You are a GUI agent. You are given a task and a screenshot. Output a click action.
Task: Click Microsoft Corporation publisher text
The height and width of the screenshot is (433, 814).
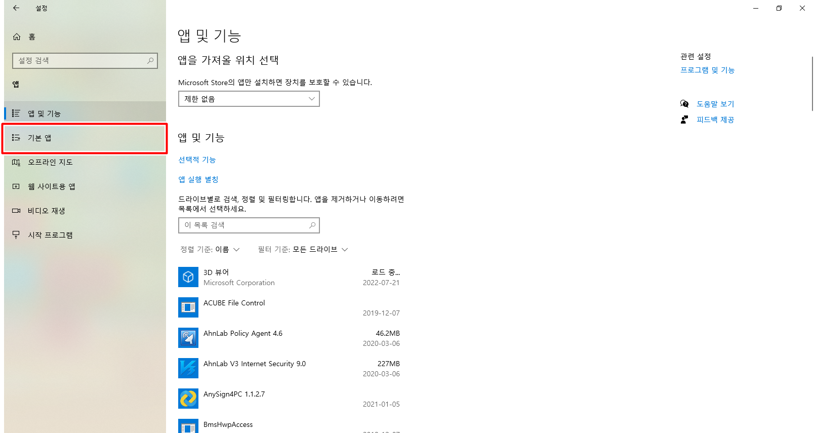pos(239,283)
